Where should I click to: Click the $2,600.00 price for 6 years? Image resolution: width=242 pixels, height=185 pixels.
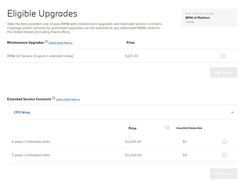point(133,142)
